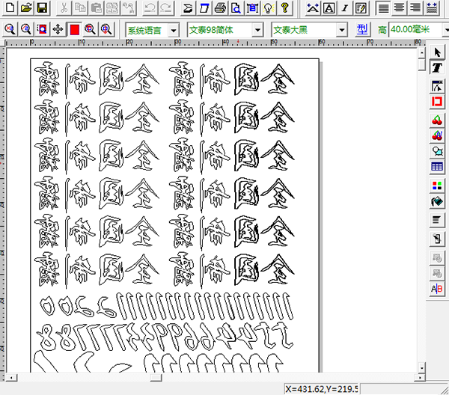
Task: Click the red color square in toolbar
Action: (74, 30)
